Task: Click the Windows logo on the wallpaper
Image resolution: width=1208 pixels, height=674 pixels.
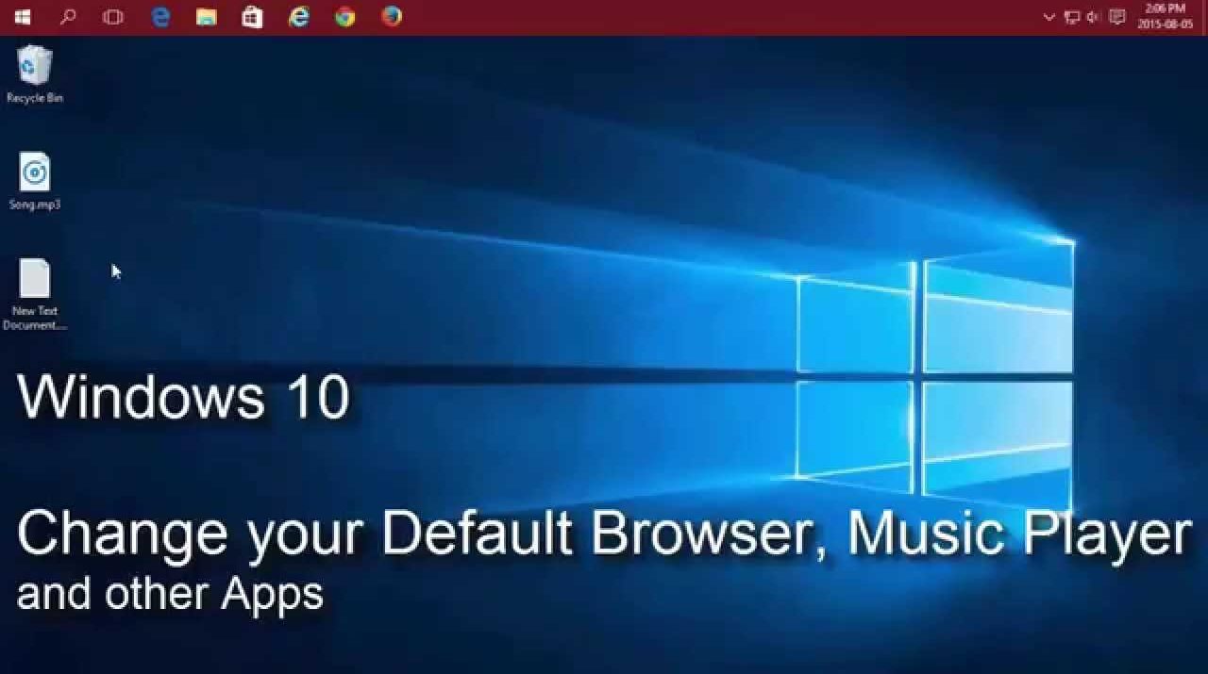Action: click(934, 377)
